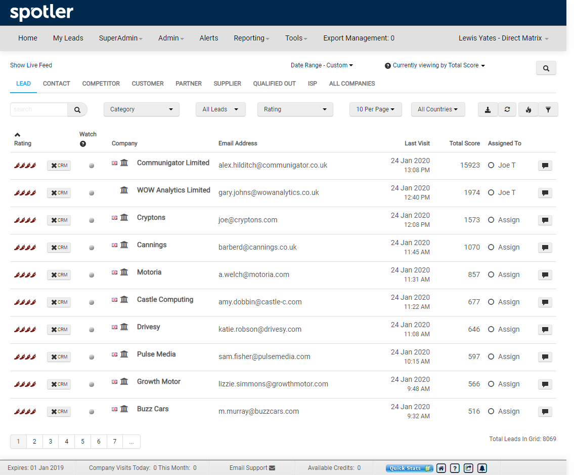Toggle the watch dot for Motoria
This screenshot has height=475, width=574.
tap(92, 275)
